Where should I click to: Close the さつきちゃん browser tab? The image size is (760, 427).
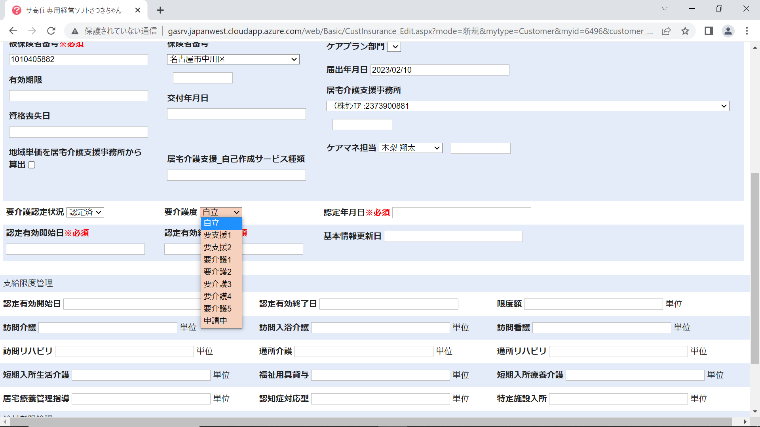tap(138, 10)
